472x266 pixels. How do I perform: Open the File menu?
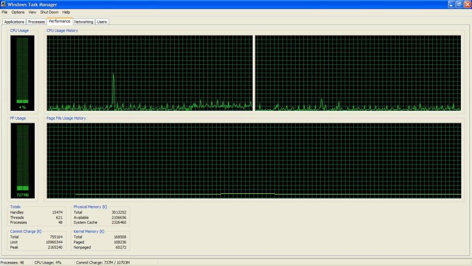5,12
